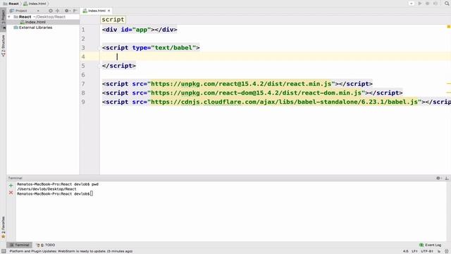Close the index.html editor tab
451x254 pixels.
tap(109, 11)
